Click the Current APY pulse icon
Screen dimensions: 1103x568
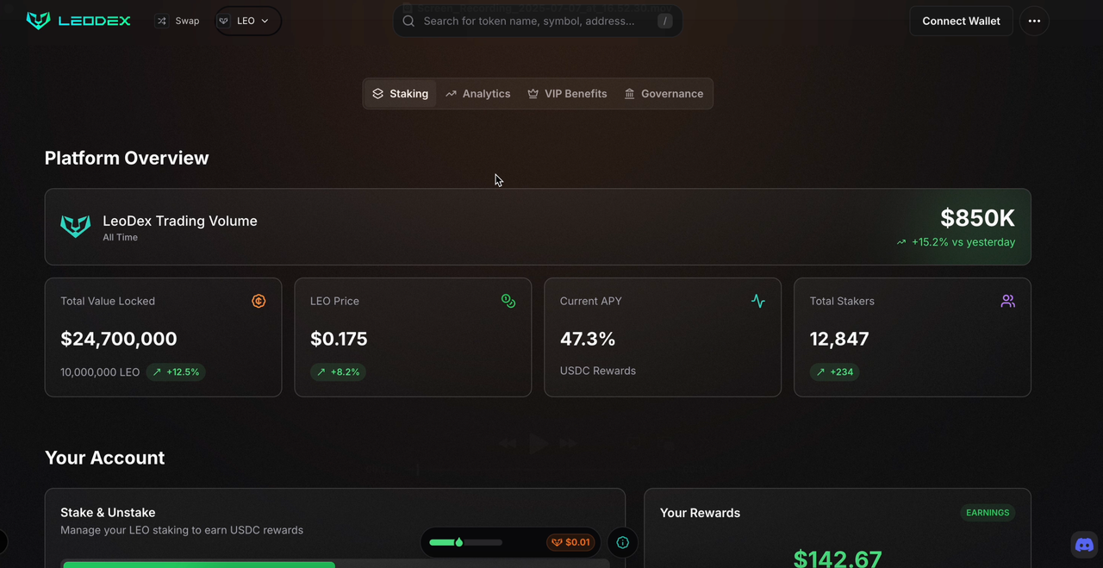click(x=758, y=301)
